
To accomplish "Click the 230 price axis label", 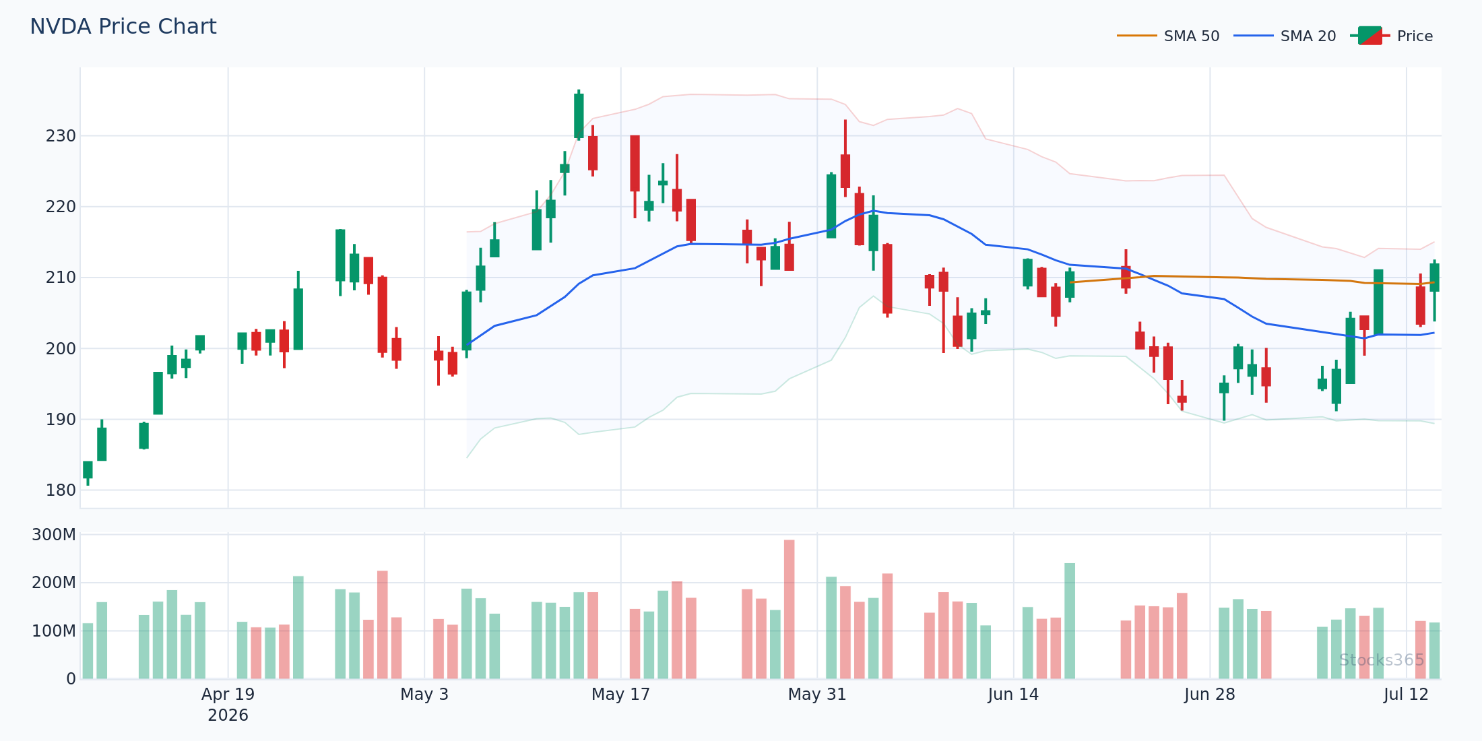I will pyautogui.click(x=61, y=136).
